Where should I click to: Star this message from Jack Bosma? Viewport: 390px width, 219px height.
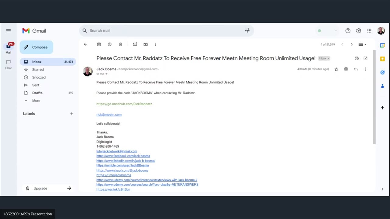336,69
